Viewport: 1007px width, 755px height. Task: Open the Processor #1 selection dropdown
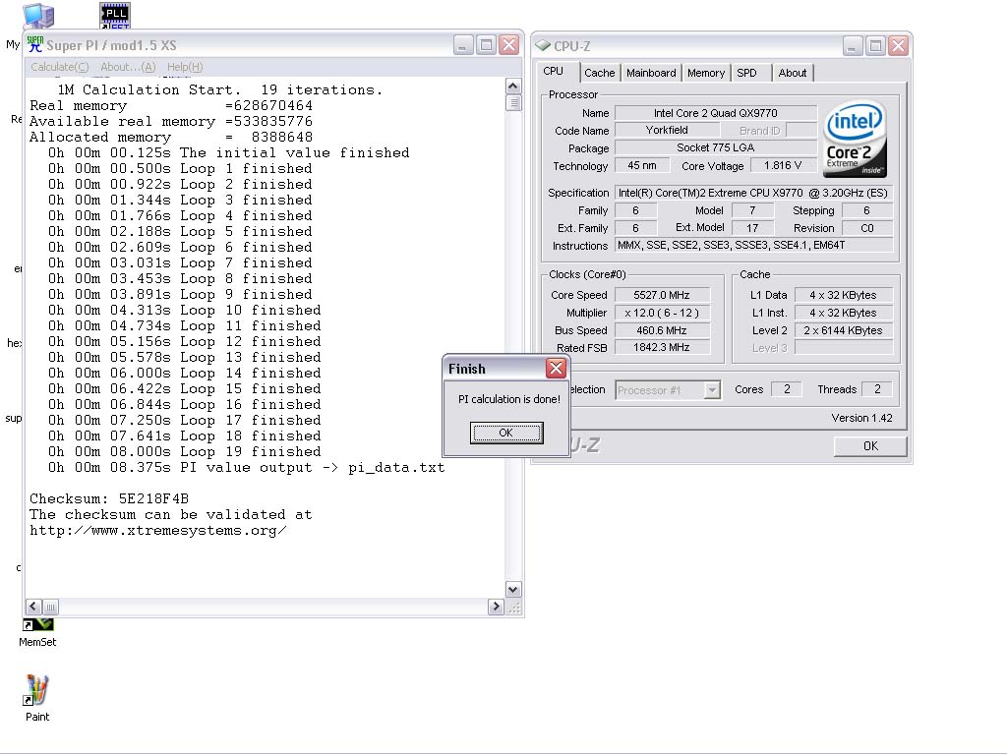pyautogui.click(x=668, y=389)
